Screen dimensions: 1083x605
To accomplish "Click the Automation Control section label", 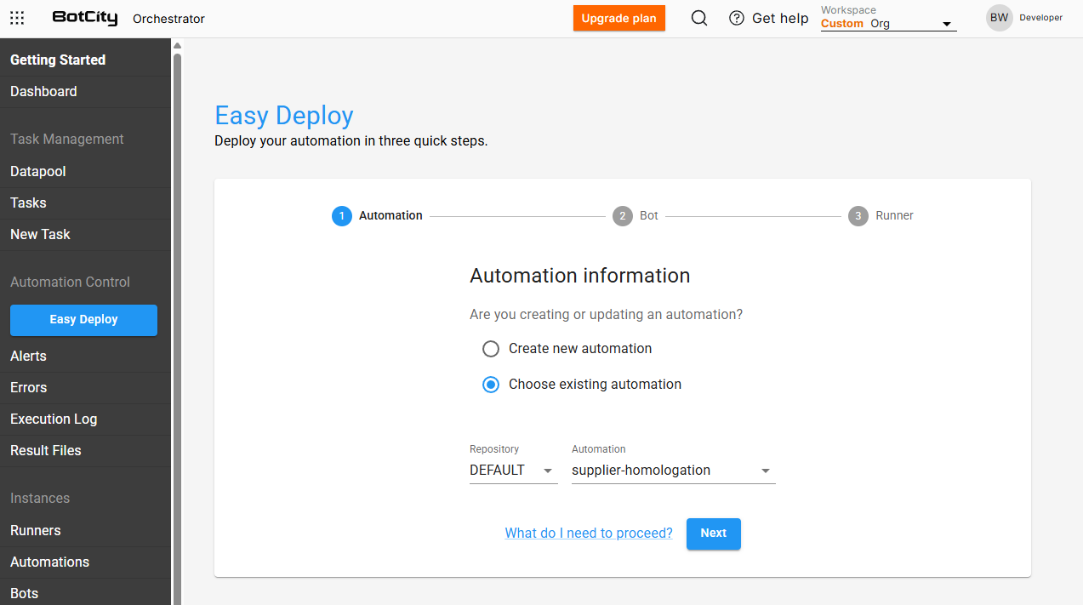I will 70,283.
